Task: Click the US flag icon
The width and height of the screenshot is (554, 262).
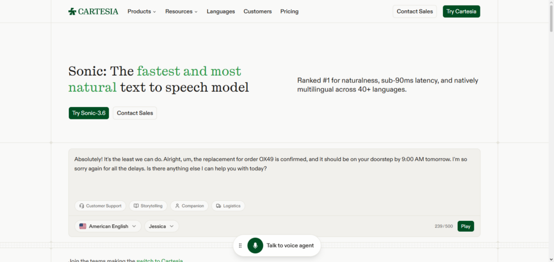Action: point(83,226)
